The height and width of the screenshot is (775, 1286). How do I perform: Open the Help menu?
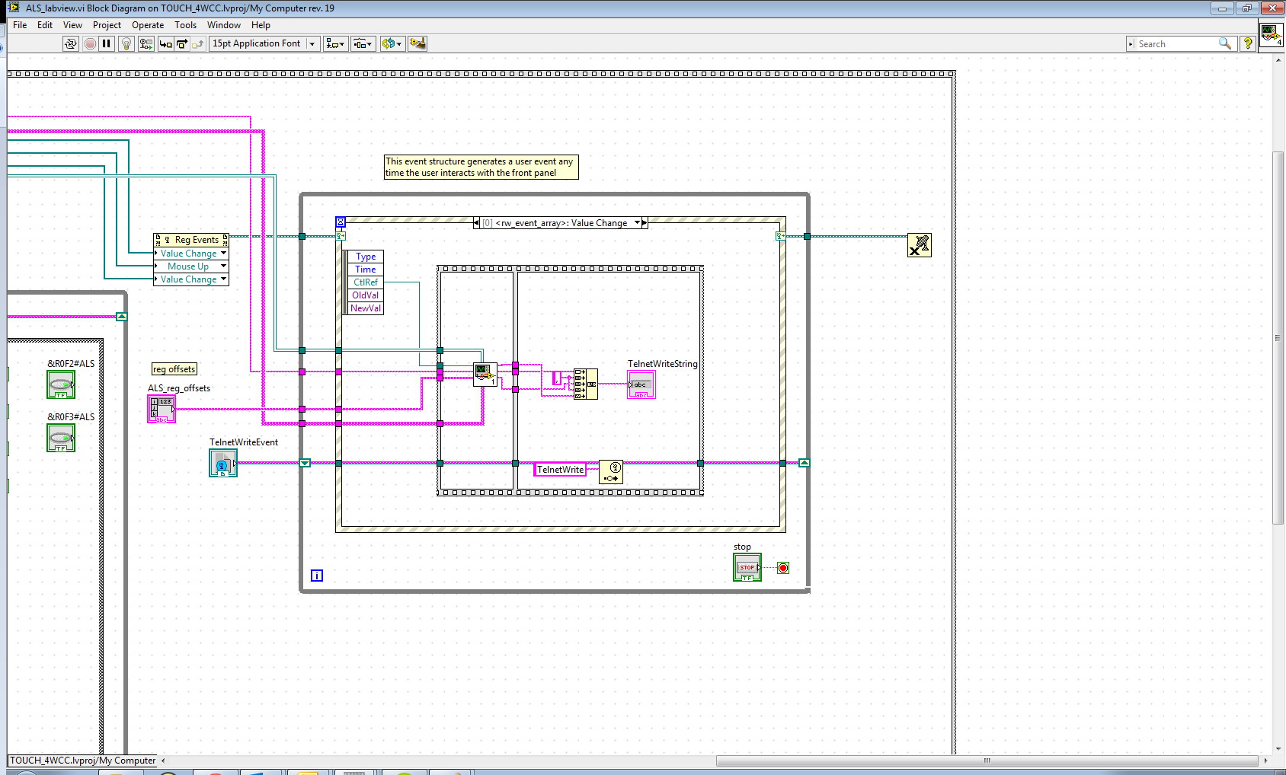pos(261,25)
